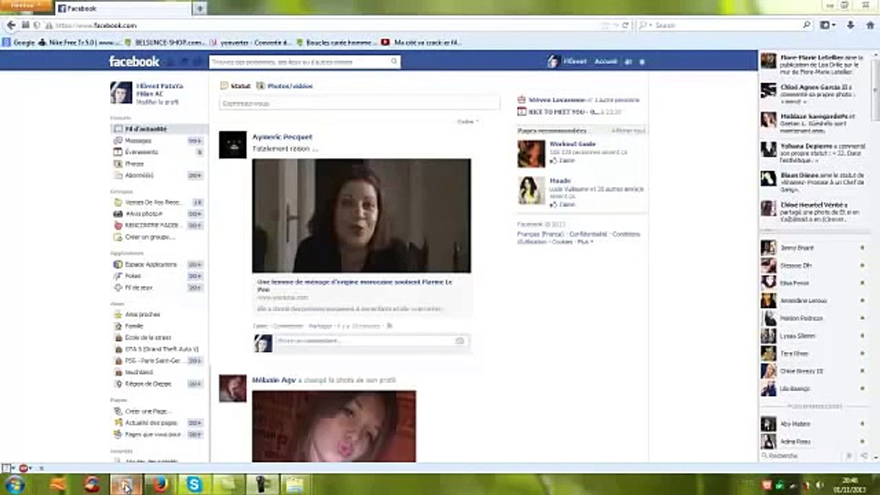Open the Firefox menu button

pos(26,6)
